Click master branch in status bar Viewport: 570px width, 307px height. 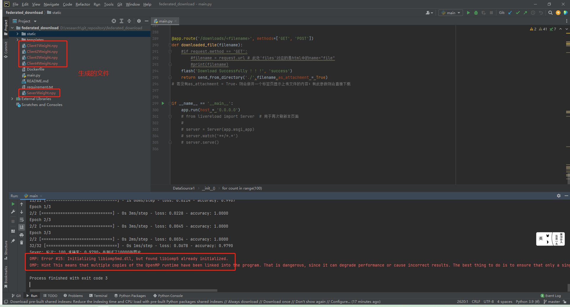pos(552,301)
